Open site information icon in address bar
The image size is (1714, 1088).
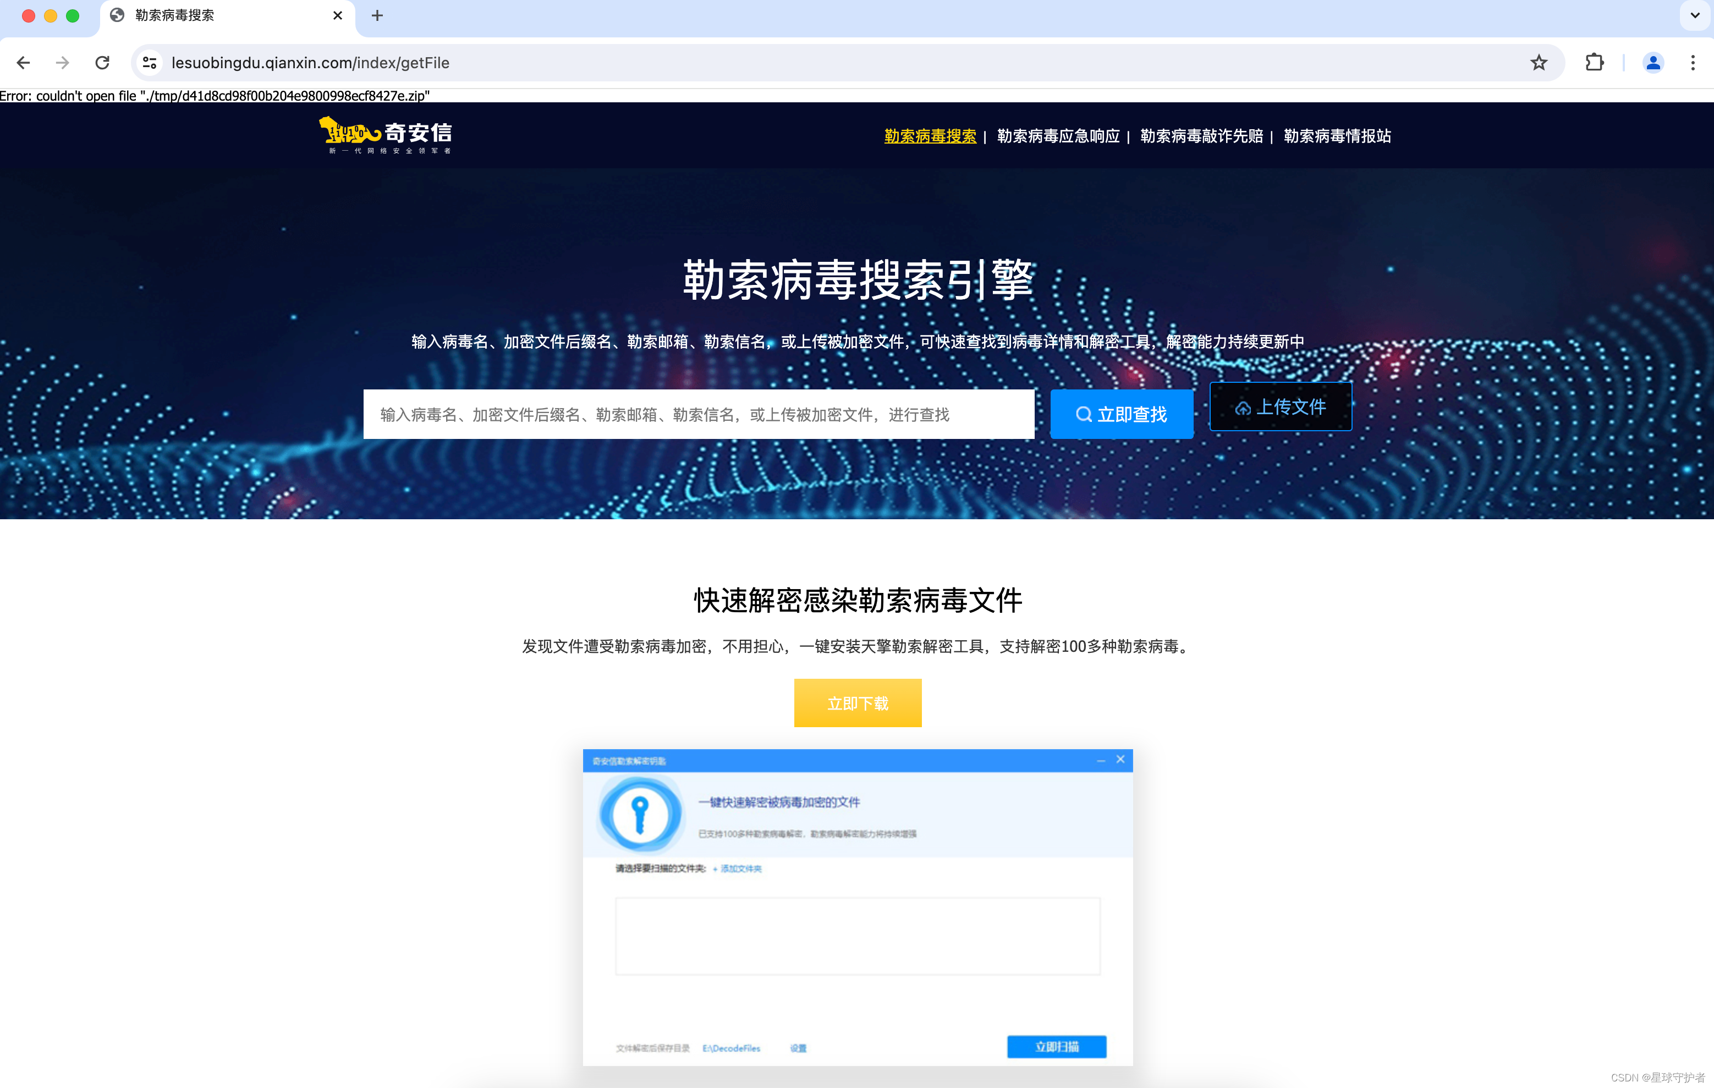[x=150, y=63]
